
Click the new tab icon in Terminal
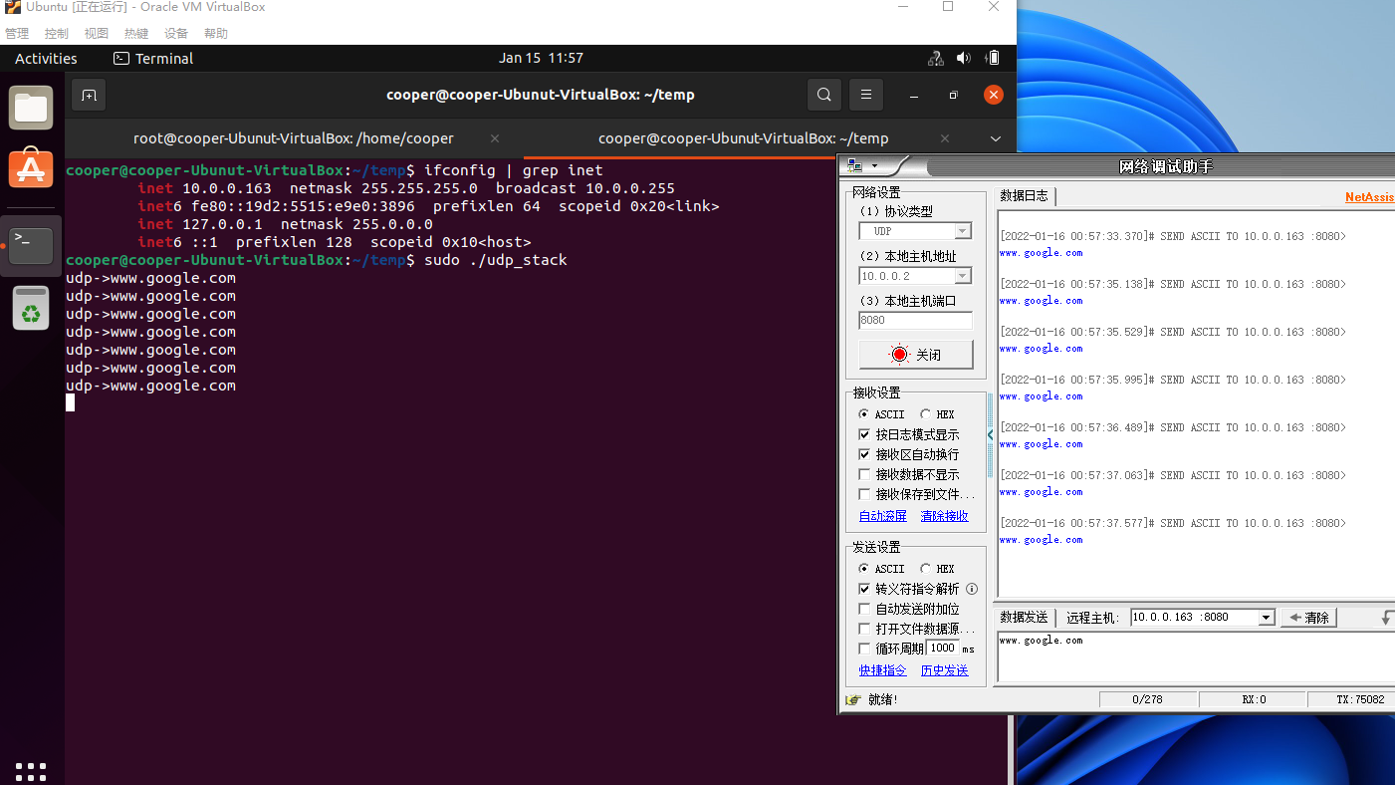click(89, 95)
